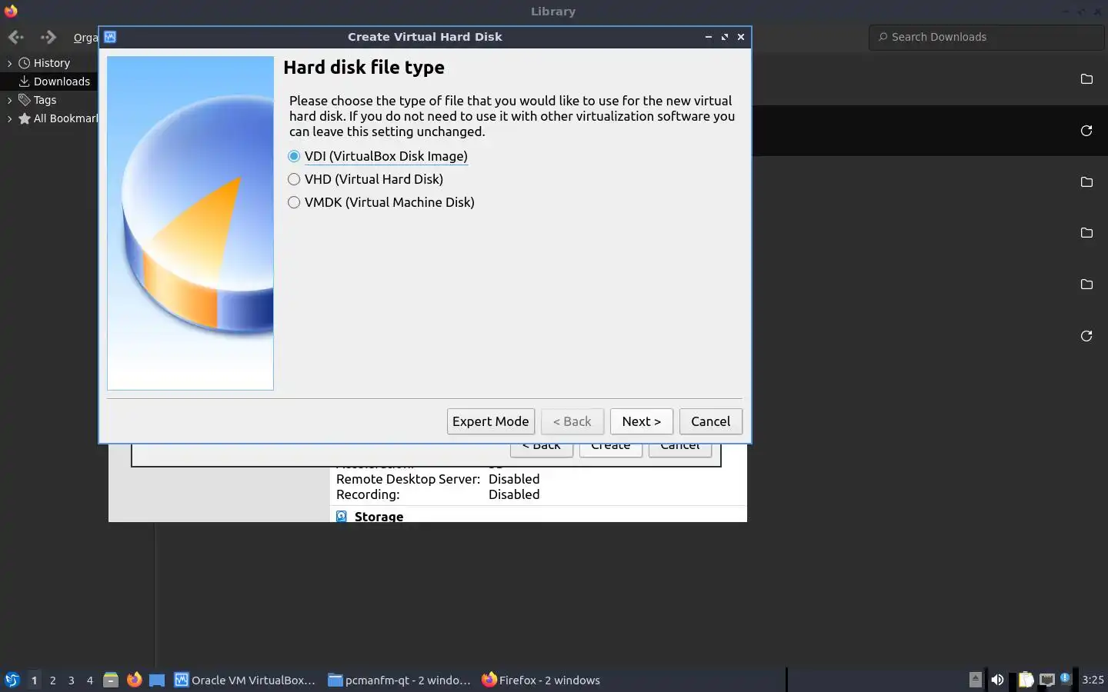Click the VirtualBox icon in the dialog title bar
The height and width of the screenshot is (692, 1108).
pos(110,37)
